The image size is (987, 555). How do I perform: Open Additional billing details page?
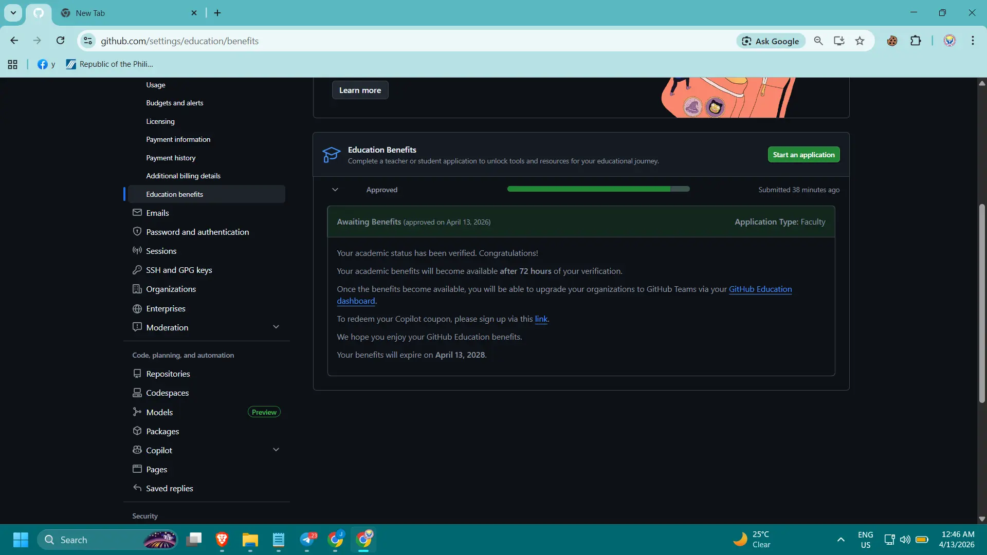pos(183,176)
